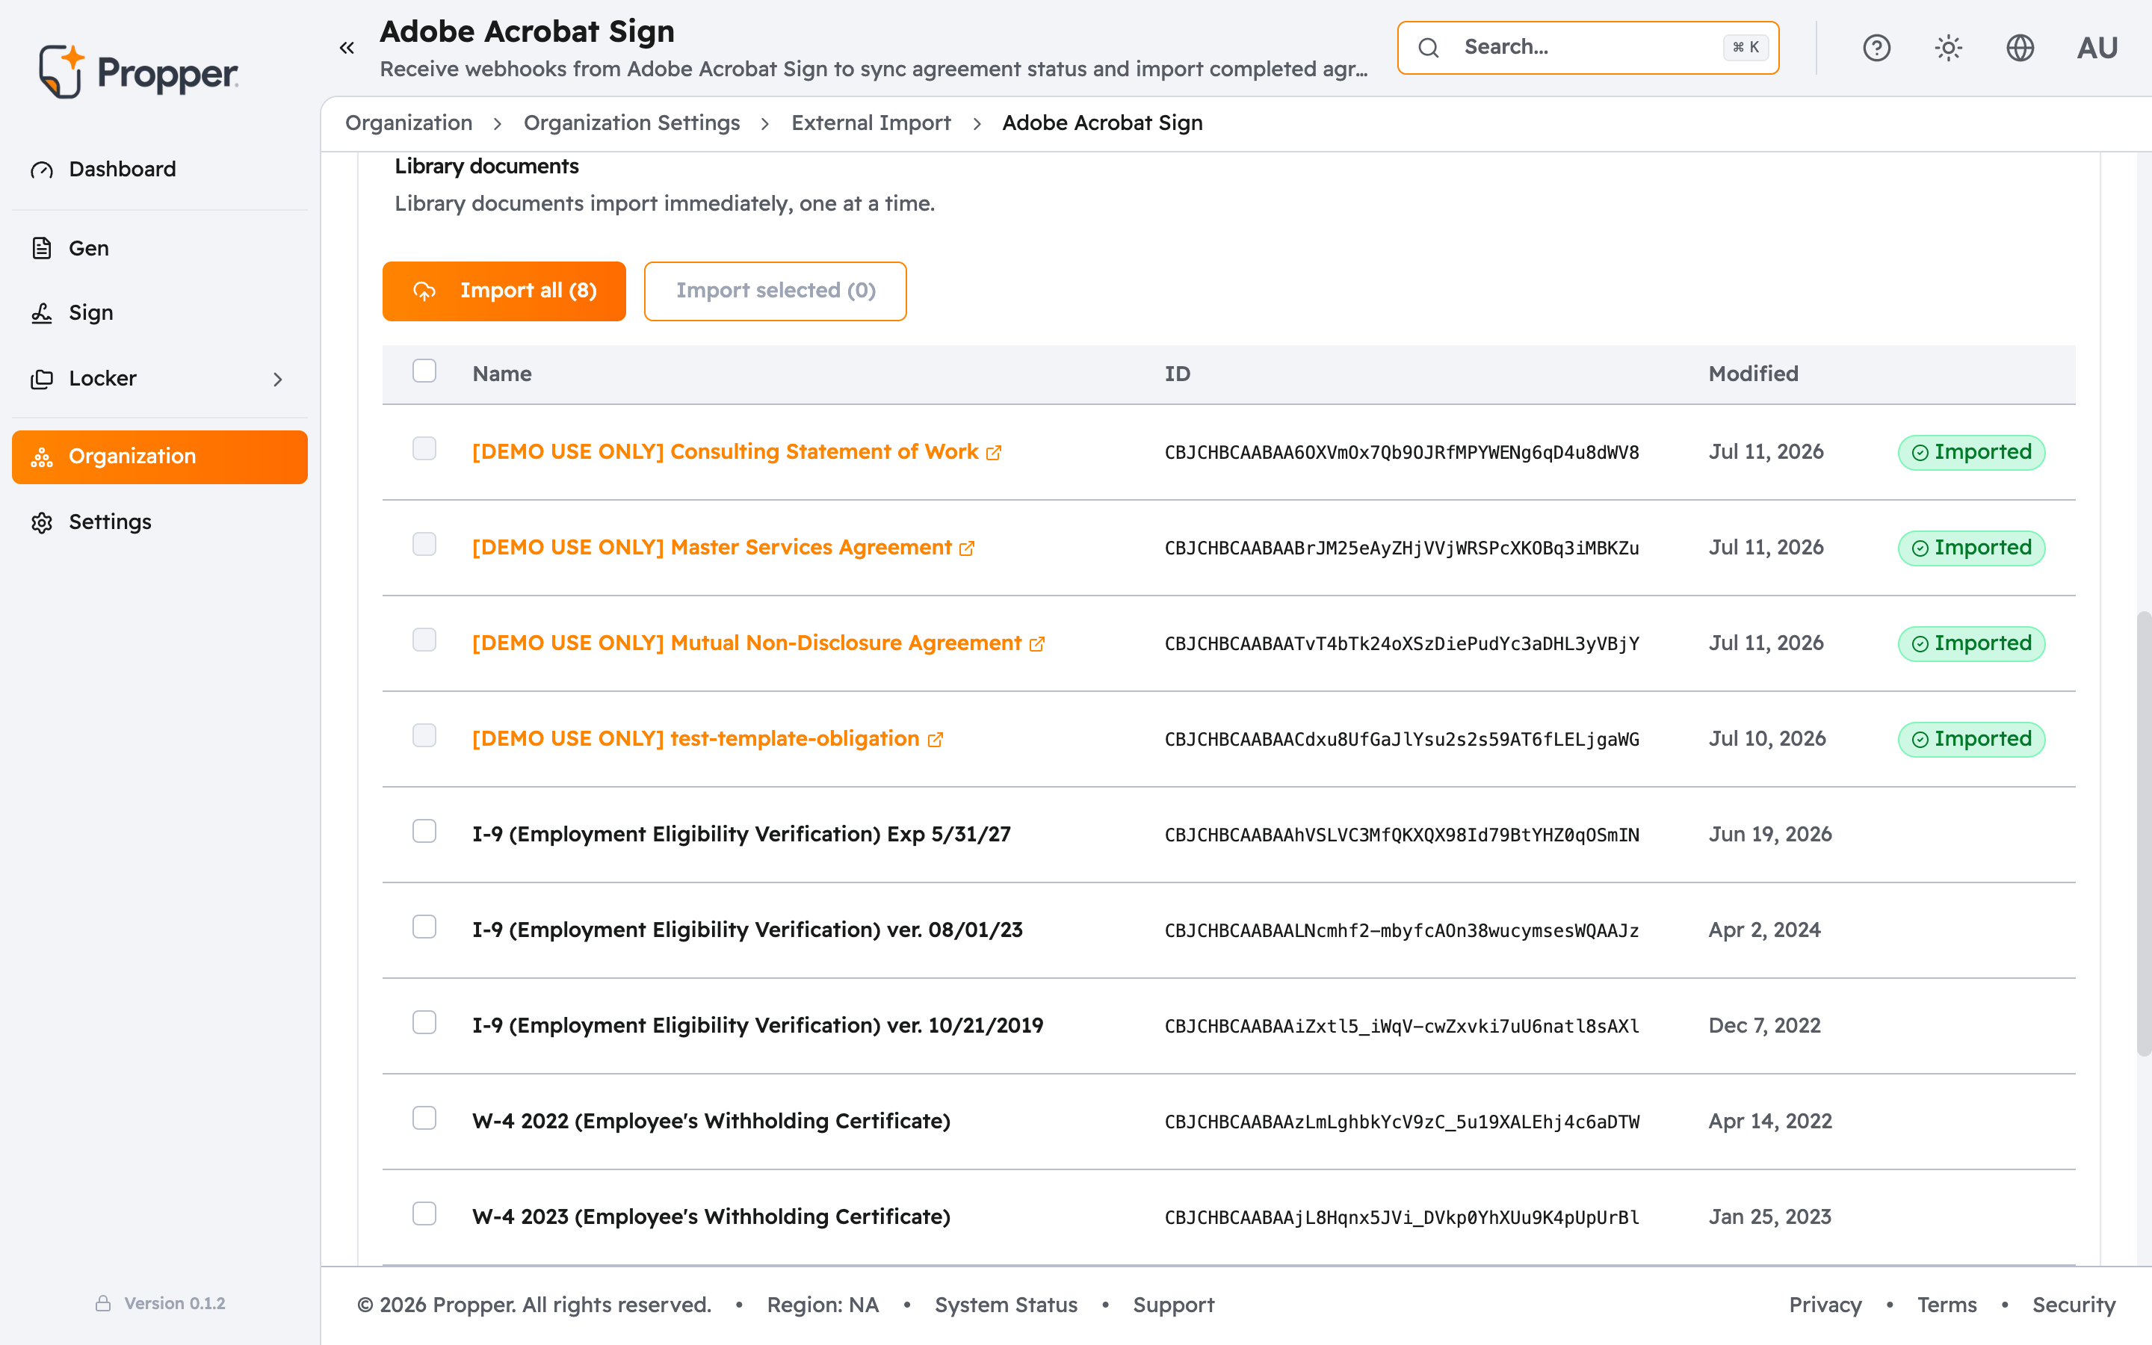Open the AU user avatar menu

pos(2097,48)
